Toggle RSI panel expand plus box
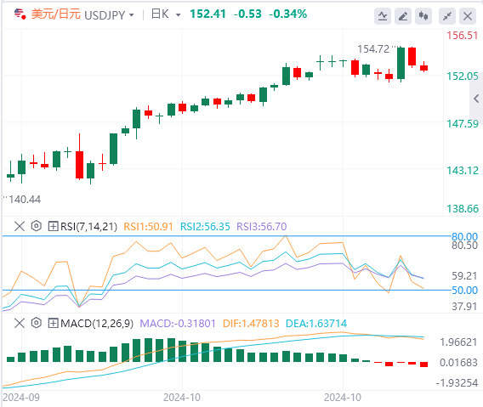 coord(54,227)
